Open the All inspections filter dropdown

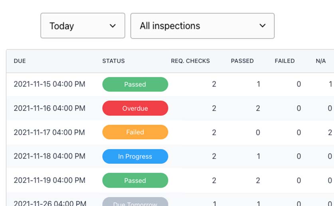tap(202, 26)
